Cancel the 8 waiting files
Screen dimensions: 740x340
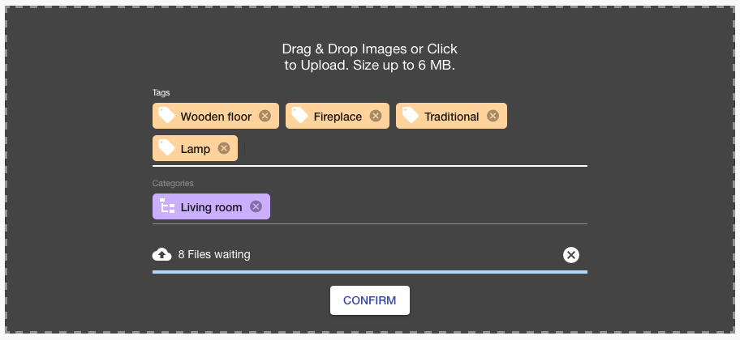pyautogui.click(x=571, y=255)
